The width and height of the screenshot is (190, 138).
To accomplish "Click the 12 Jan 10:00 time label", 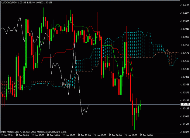I will [x=38, y=135].
